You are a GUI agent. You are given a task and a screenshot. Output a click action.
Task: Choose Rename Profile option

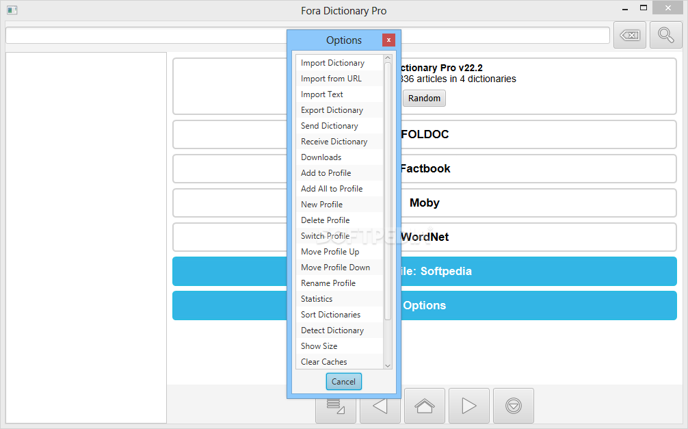pos(339,283)
